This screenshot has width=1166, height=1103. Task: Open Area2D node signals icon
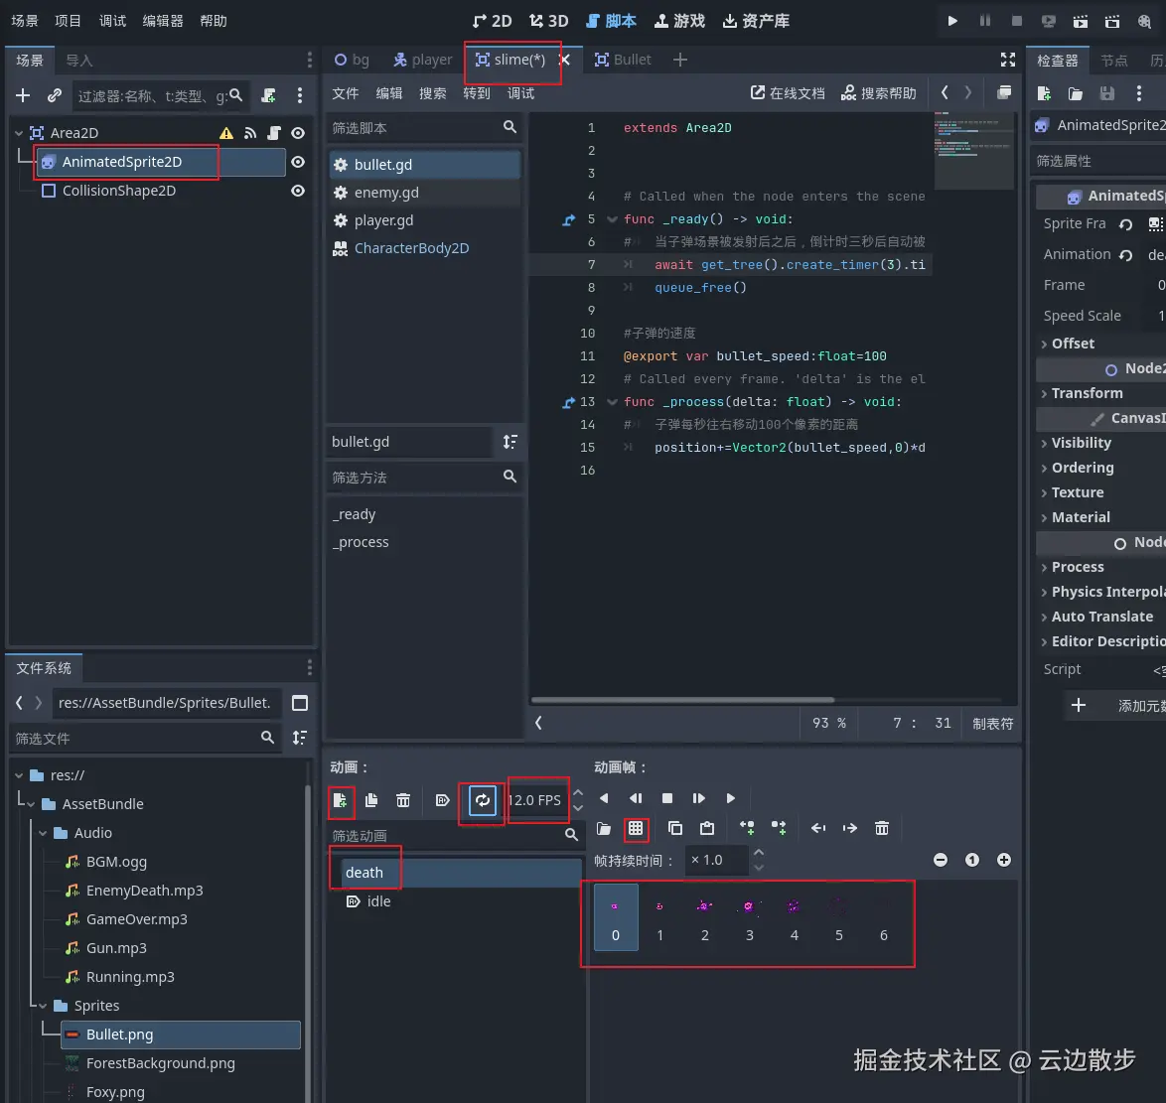250,133
